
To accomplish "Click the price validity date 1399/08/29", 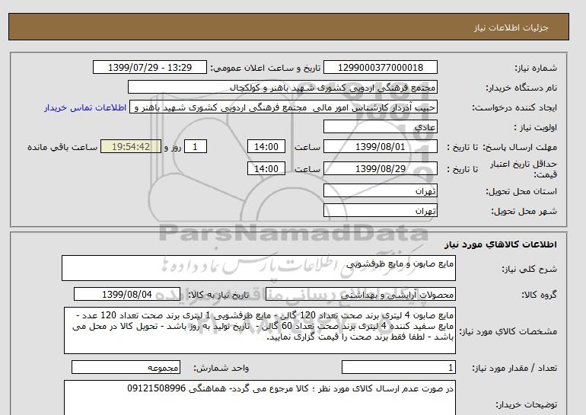I will (380, 168).
